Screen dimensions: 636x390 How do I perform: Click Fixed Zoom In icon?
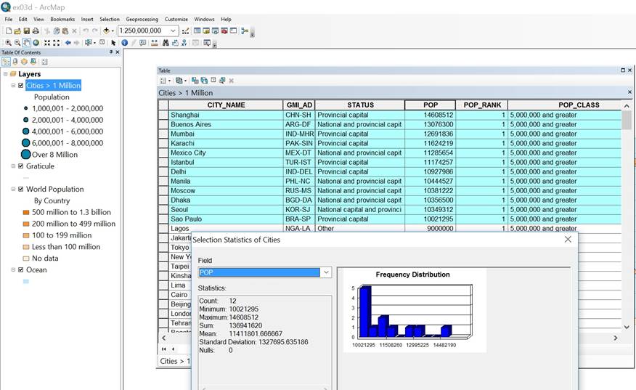pyautogui.click(x=47, y=43)
